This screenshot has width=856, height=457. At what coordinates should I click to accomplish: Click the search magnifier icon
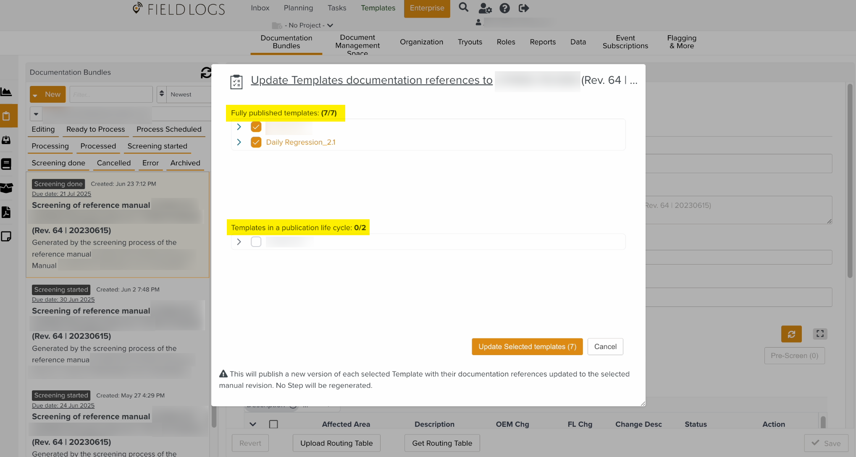pyautogui.click(x=463, y=8)
